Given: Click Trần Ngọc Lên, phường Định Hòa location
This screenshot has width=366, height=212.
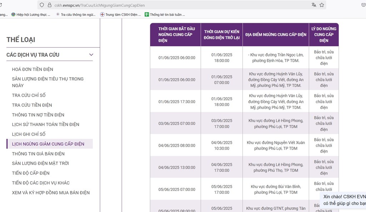Looking at the screenshot, I should [276, 57].
